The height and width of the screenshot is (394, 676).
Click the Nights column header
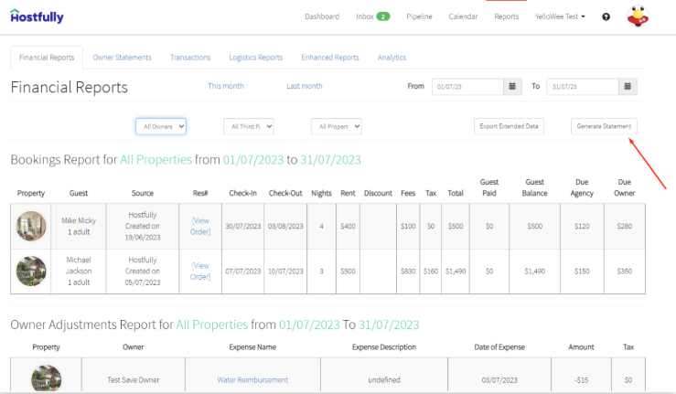321,193
